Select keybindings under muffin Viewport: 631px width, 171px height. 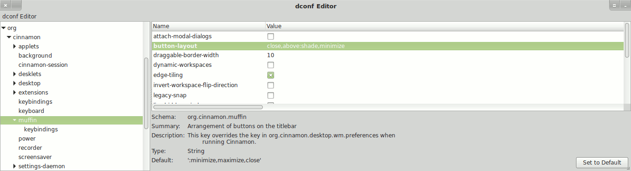click(41, 130)
